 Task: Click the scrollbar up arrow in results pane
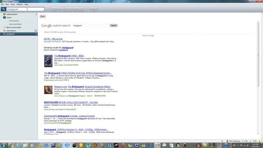click(258, 22)
